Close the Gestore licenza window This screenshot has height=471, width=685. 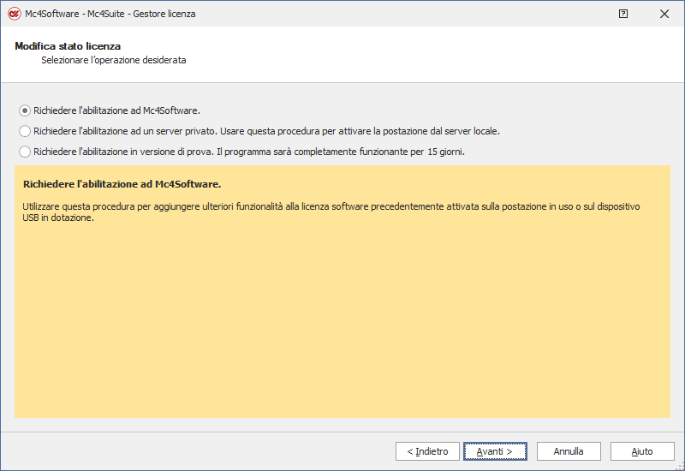pos(664,14)
